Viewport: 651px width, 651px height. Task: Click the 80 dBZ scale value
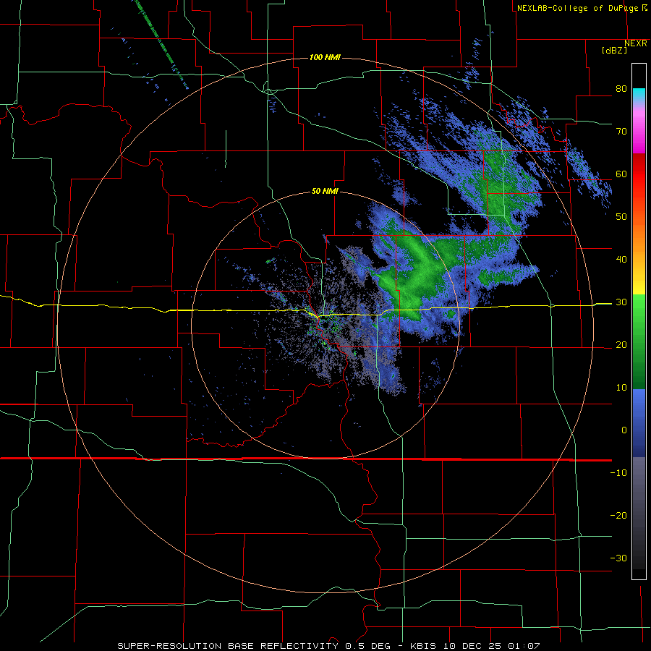621,89
